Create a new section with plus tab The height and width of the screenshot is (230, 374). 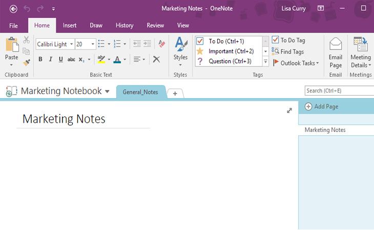[x=175, y=94]
